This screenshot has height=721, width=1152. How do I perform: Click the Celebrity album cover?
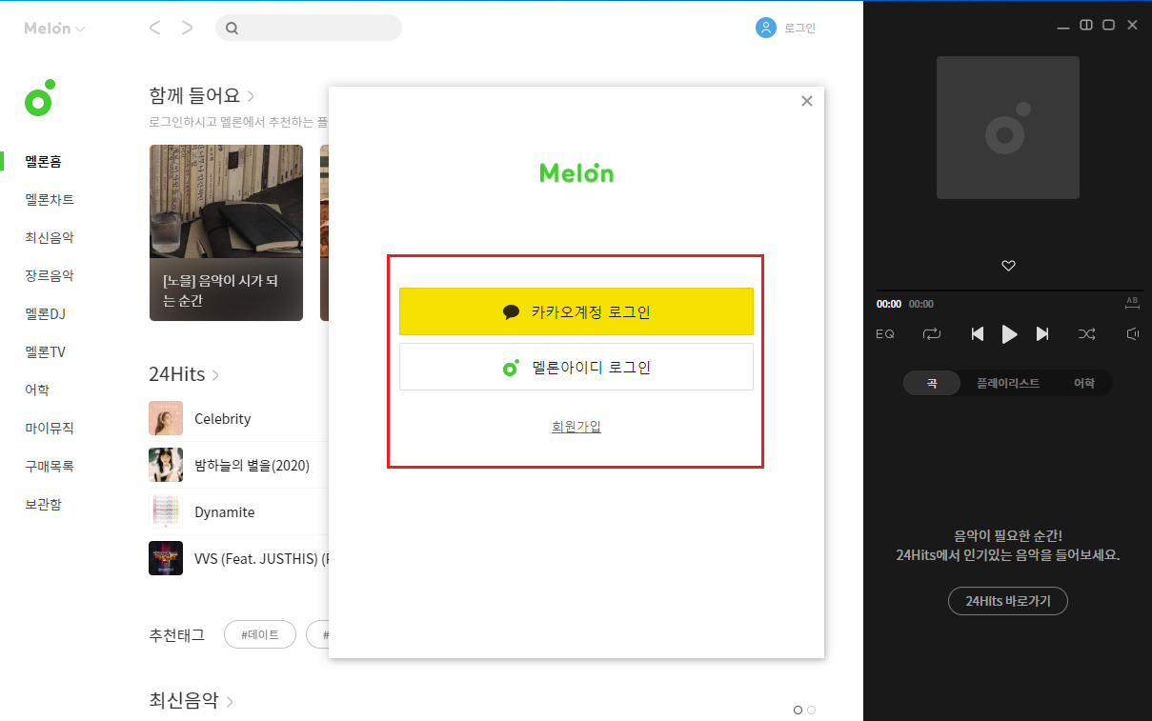tap(166, 418)
